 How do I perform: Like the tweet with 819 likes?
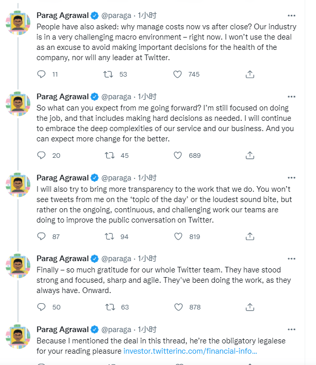coord(178,236)
